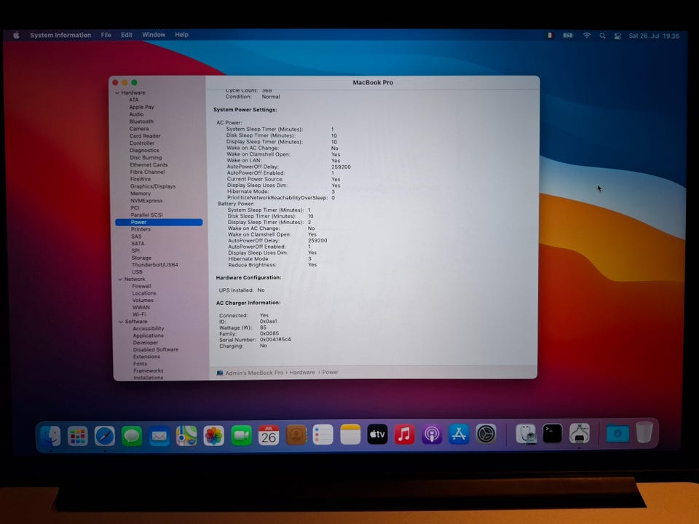The width and height of the screenshot is (699, 524).
Task: Open Mail from the Dock
Action: 159,436
